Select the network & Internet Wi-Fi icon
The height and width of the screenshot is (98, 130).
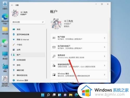[x=14, y=39]
